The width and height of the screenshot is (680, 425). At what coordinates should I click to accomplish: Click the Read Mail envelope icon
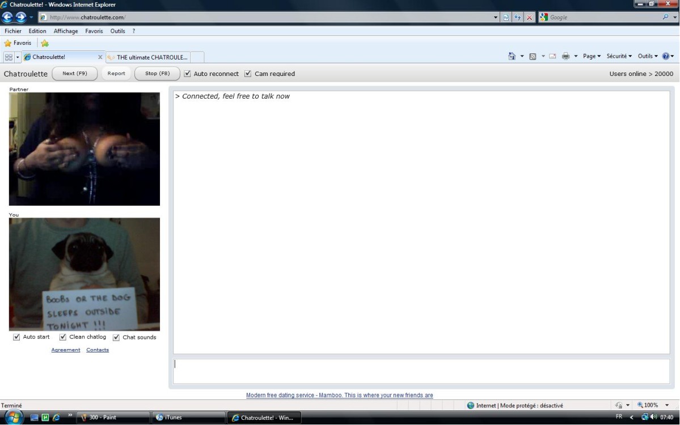(552, 56)
